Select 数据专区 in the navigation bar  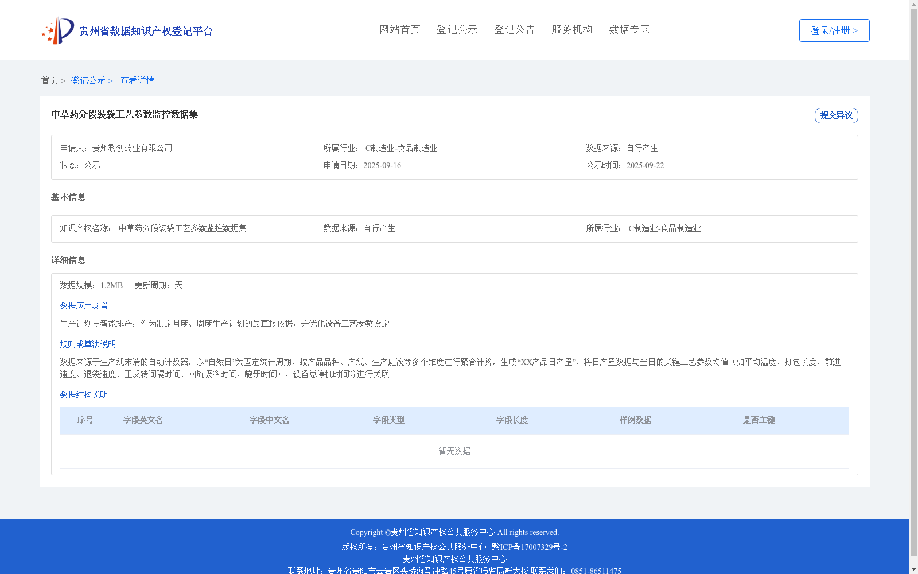click(629, 30)
